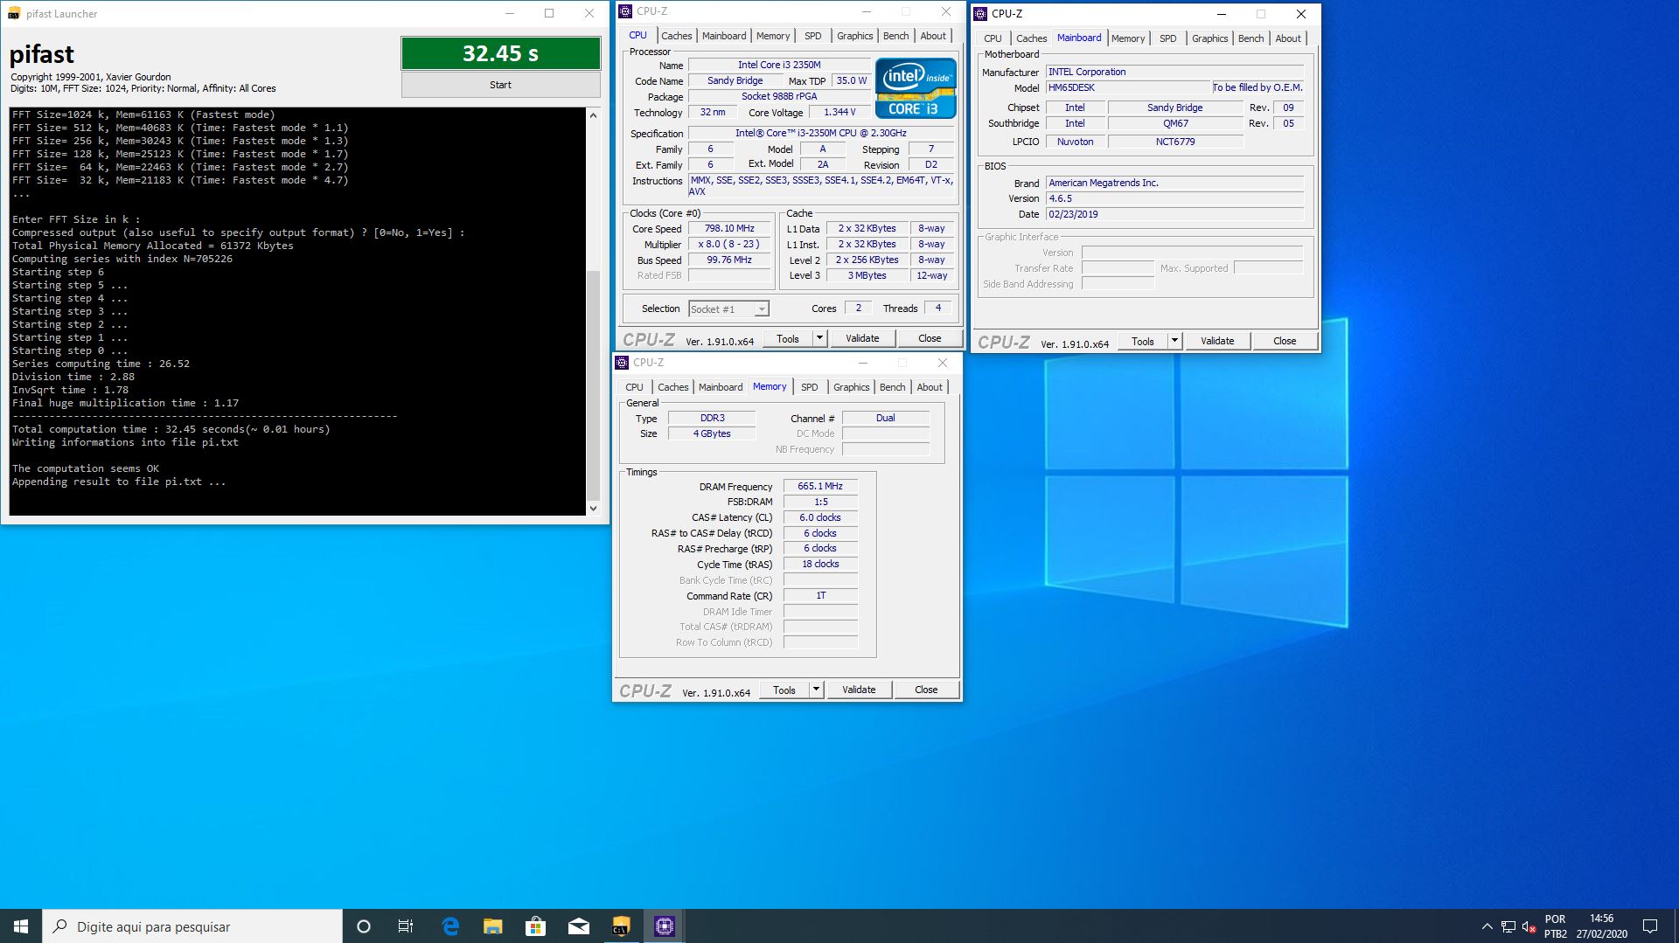Click the taskbar search magnifier box
This screenshot has width=1679, height=943.
(x=192, y=926)
